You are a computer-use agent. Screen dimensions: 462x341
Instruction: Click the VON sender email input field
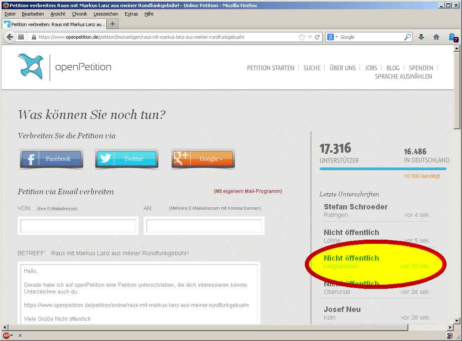78,226
